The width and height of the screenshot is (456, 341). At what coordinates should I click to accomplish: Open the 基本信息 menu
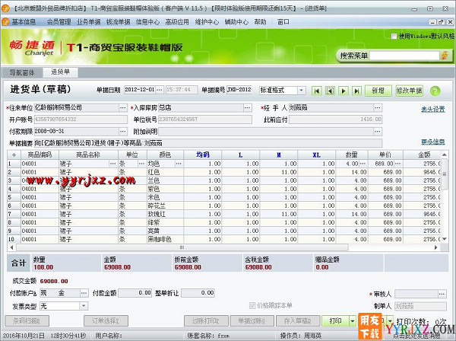(x=24, y=22)
